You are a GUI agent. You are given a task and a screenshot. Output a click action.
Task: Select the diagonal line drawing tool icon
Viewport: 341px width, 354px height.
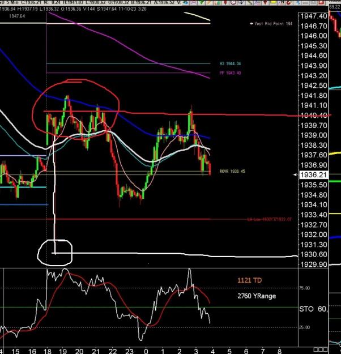pos(249,2)
